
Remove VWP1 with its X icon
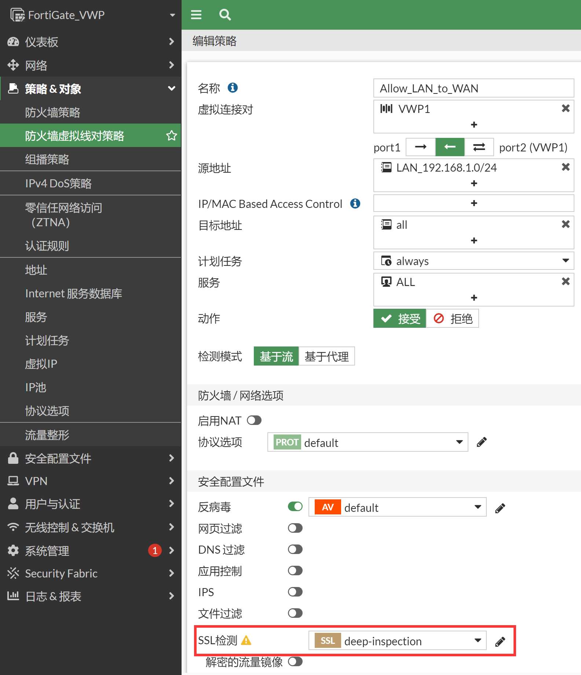[x=565, y=109]
